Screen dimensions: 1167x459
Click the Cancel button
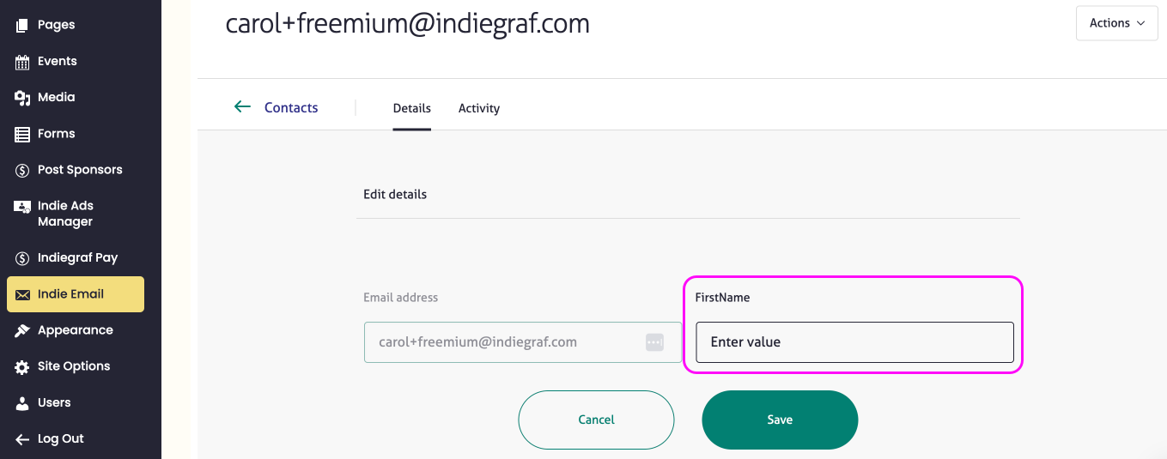(x=596, y=420)
